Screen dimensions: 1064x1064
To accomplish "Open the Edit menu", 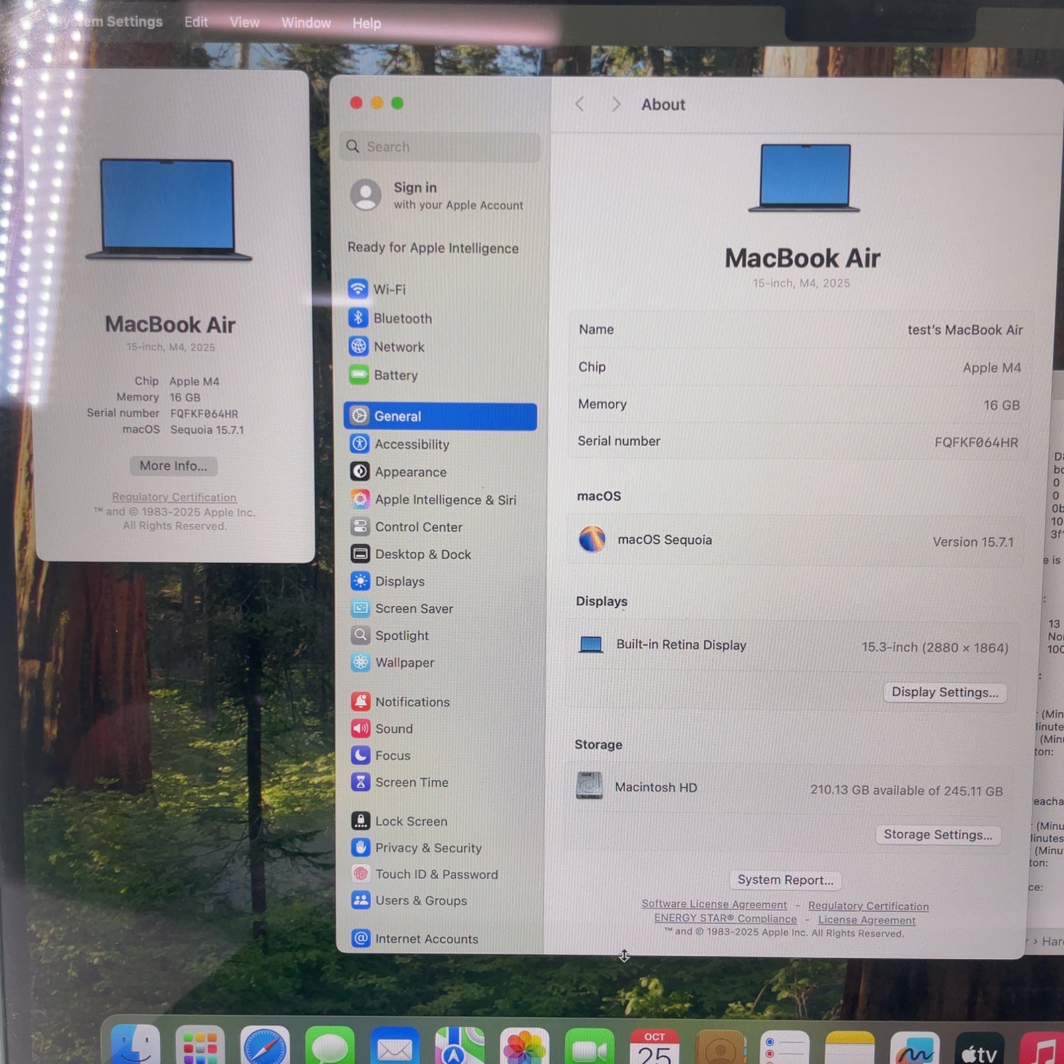I will (196, 22).
